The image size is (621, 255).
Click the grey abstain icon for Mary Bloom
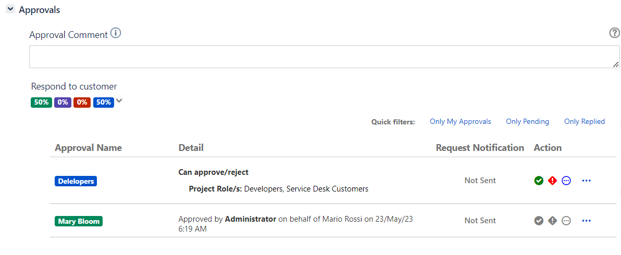pos(566,221)
